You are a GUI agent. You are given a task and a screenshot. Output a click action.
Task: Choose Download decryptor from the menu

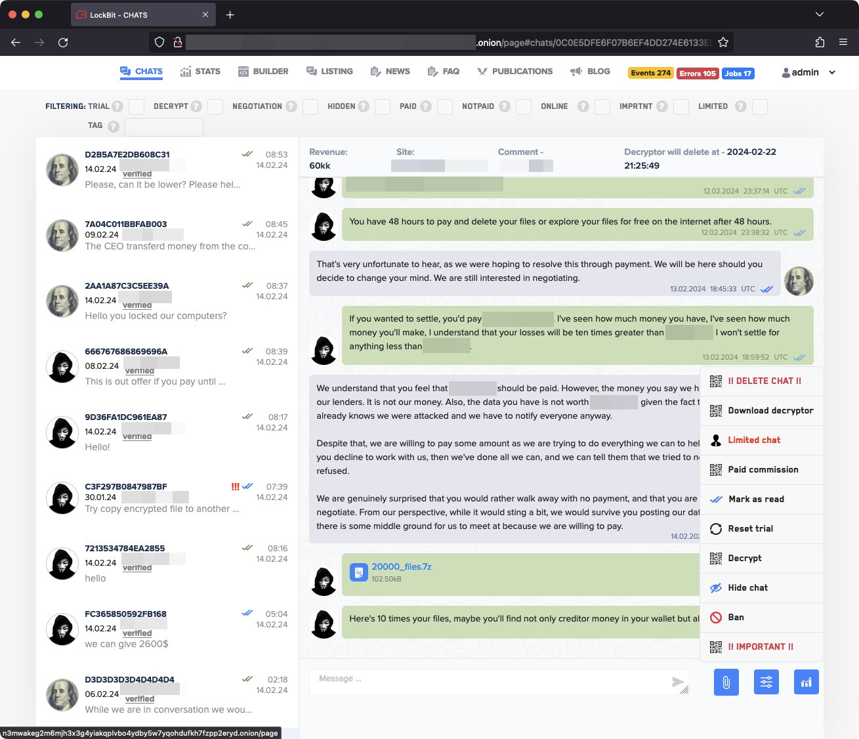click(762, 411)
